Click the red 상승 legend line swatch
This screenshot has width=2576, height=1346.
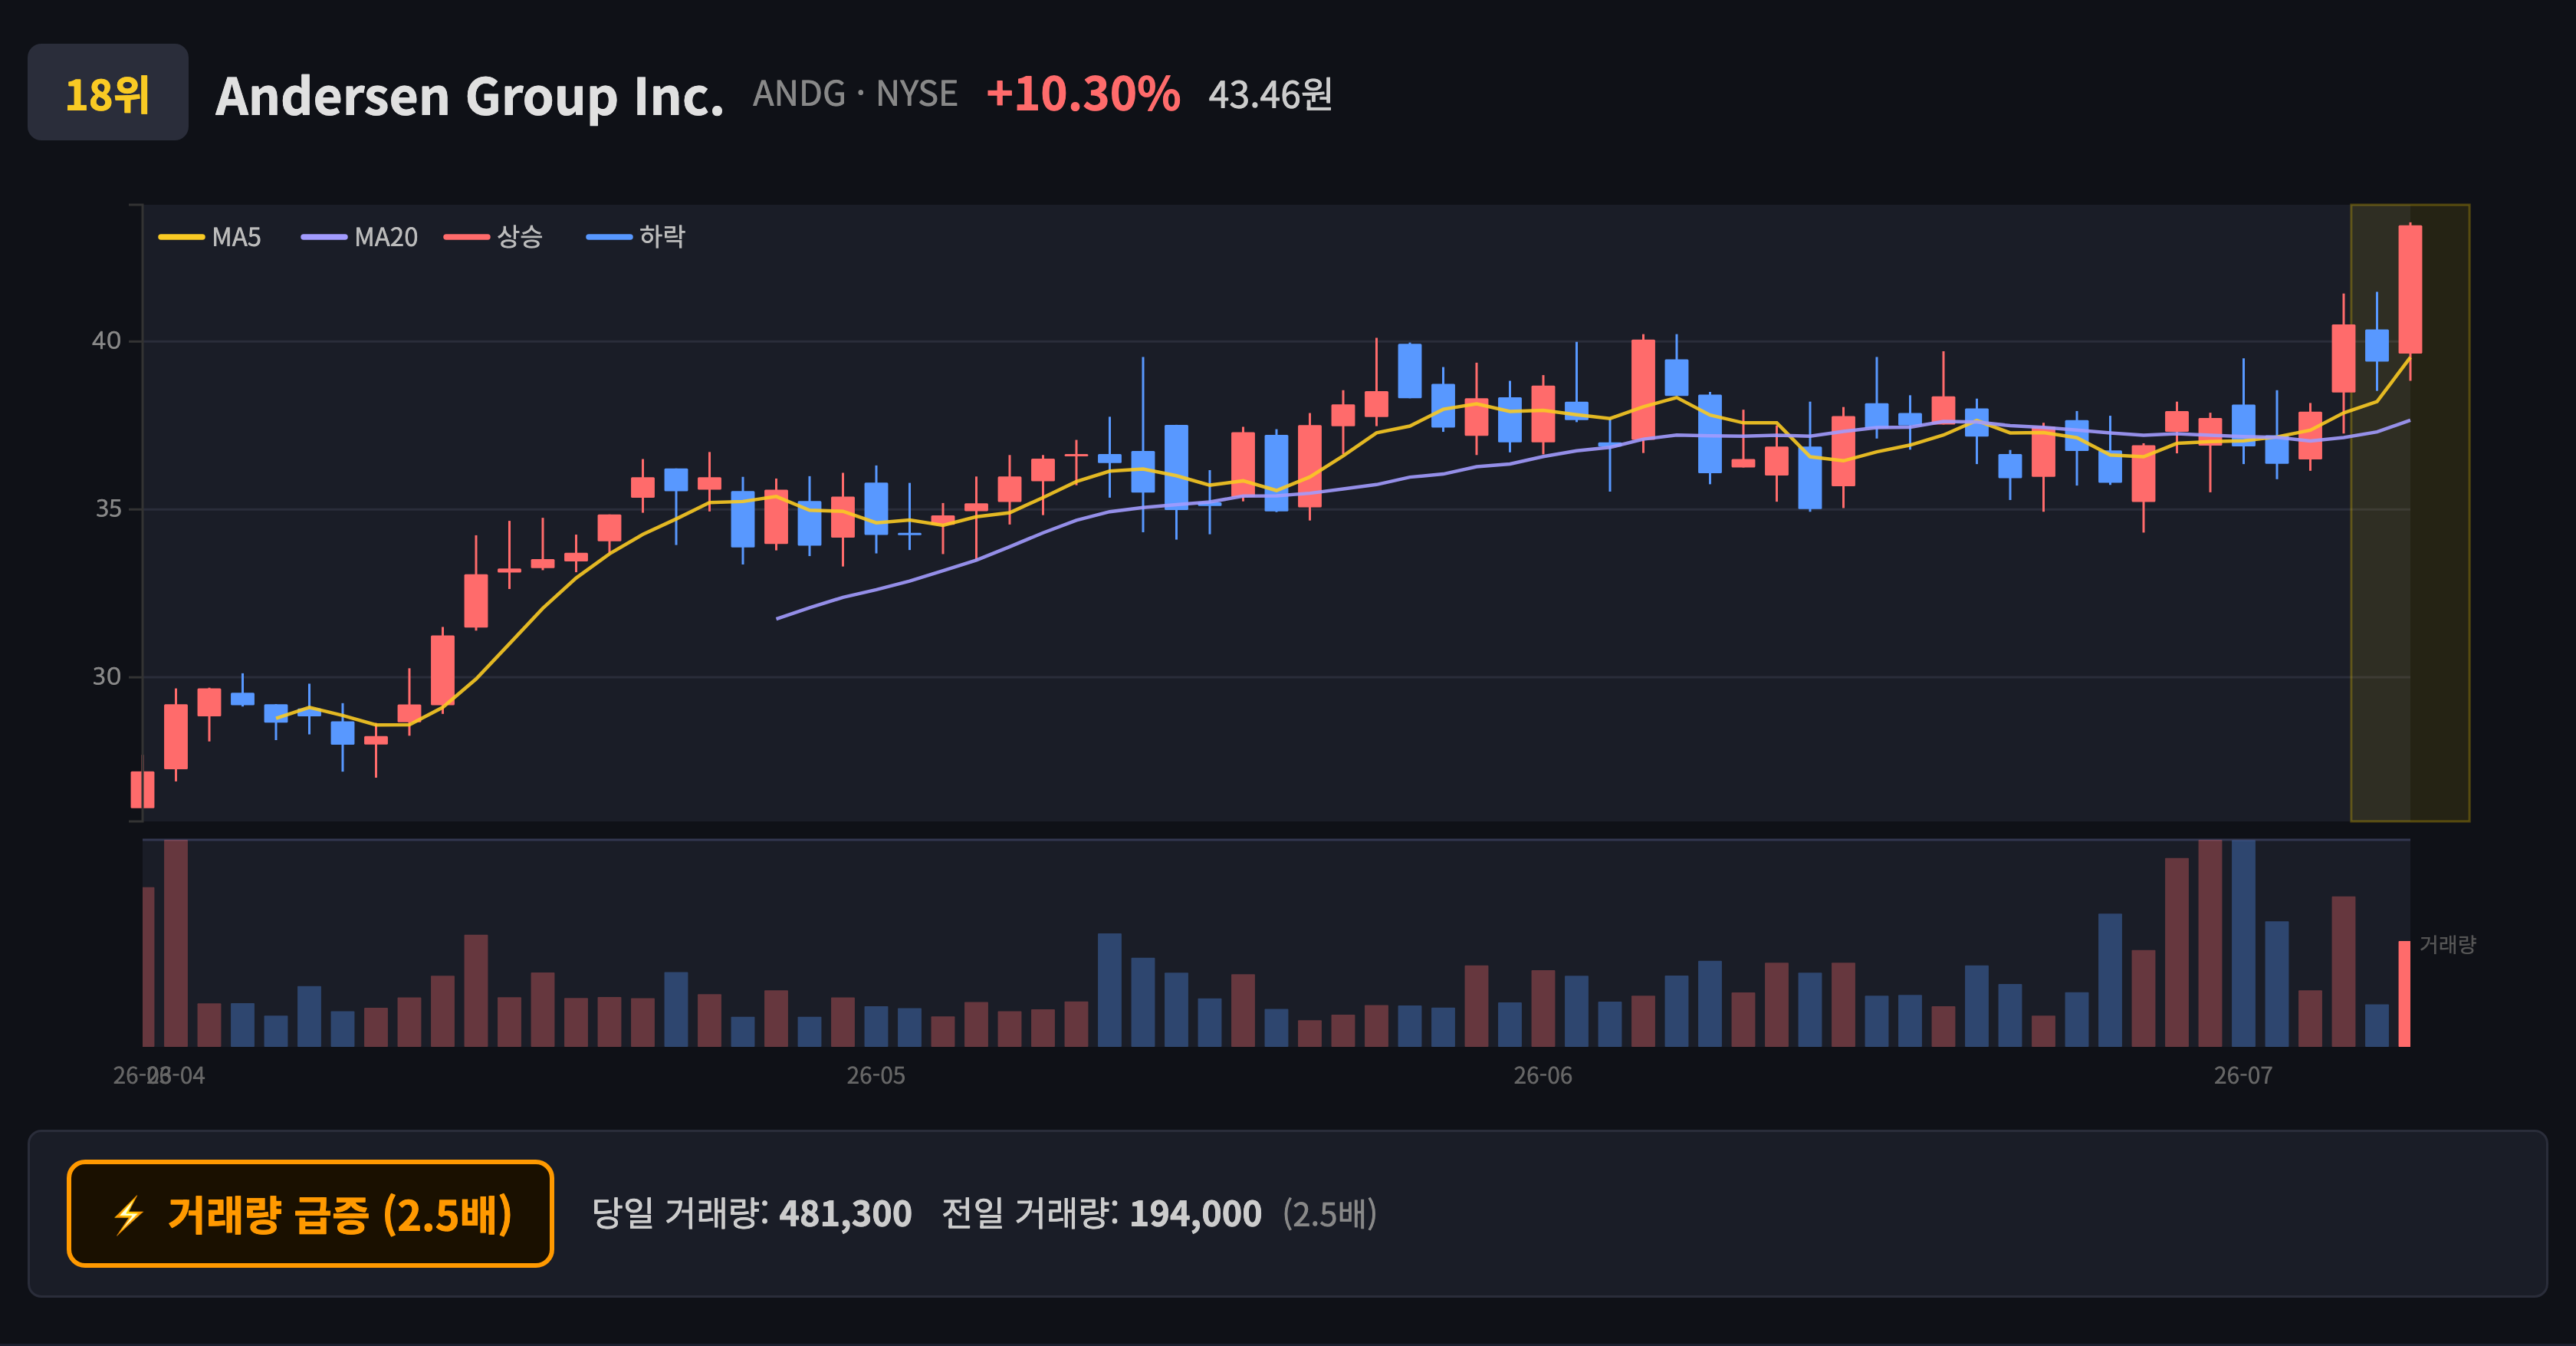click(467, 237)
